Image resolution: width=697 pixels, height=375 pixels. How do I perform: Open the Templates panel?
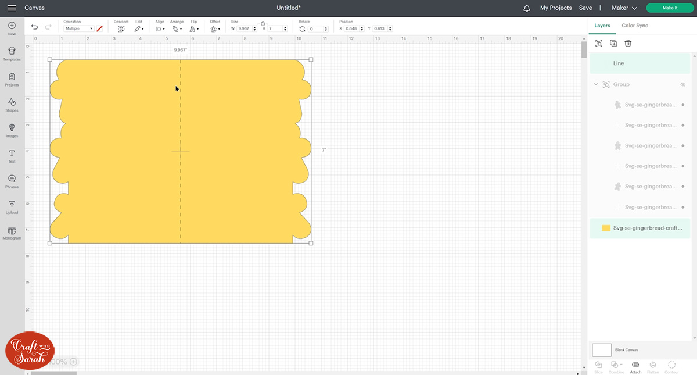coord(12,53)
